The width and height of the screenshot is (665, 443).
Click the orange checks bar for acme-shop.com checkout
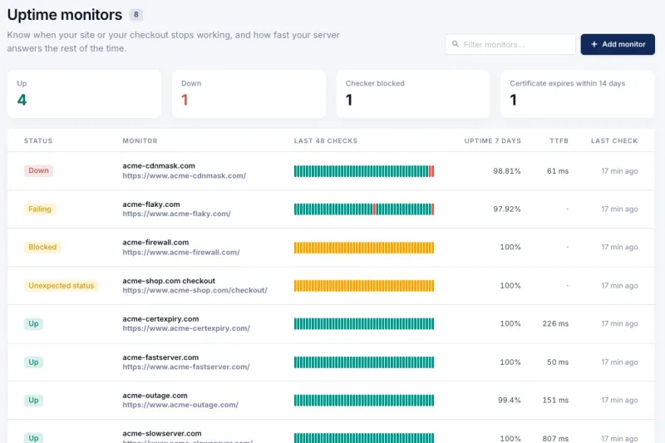point(364,286)
